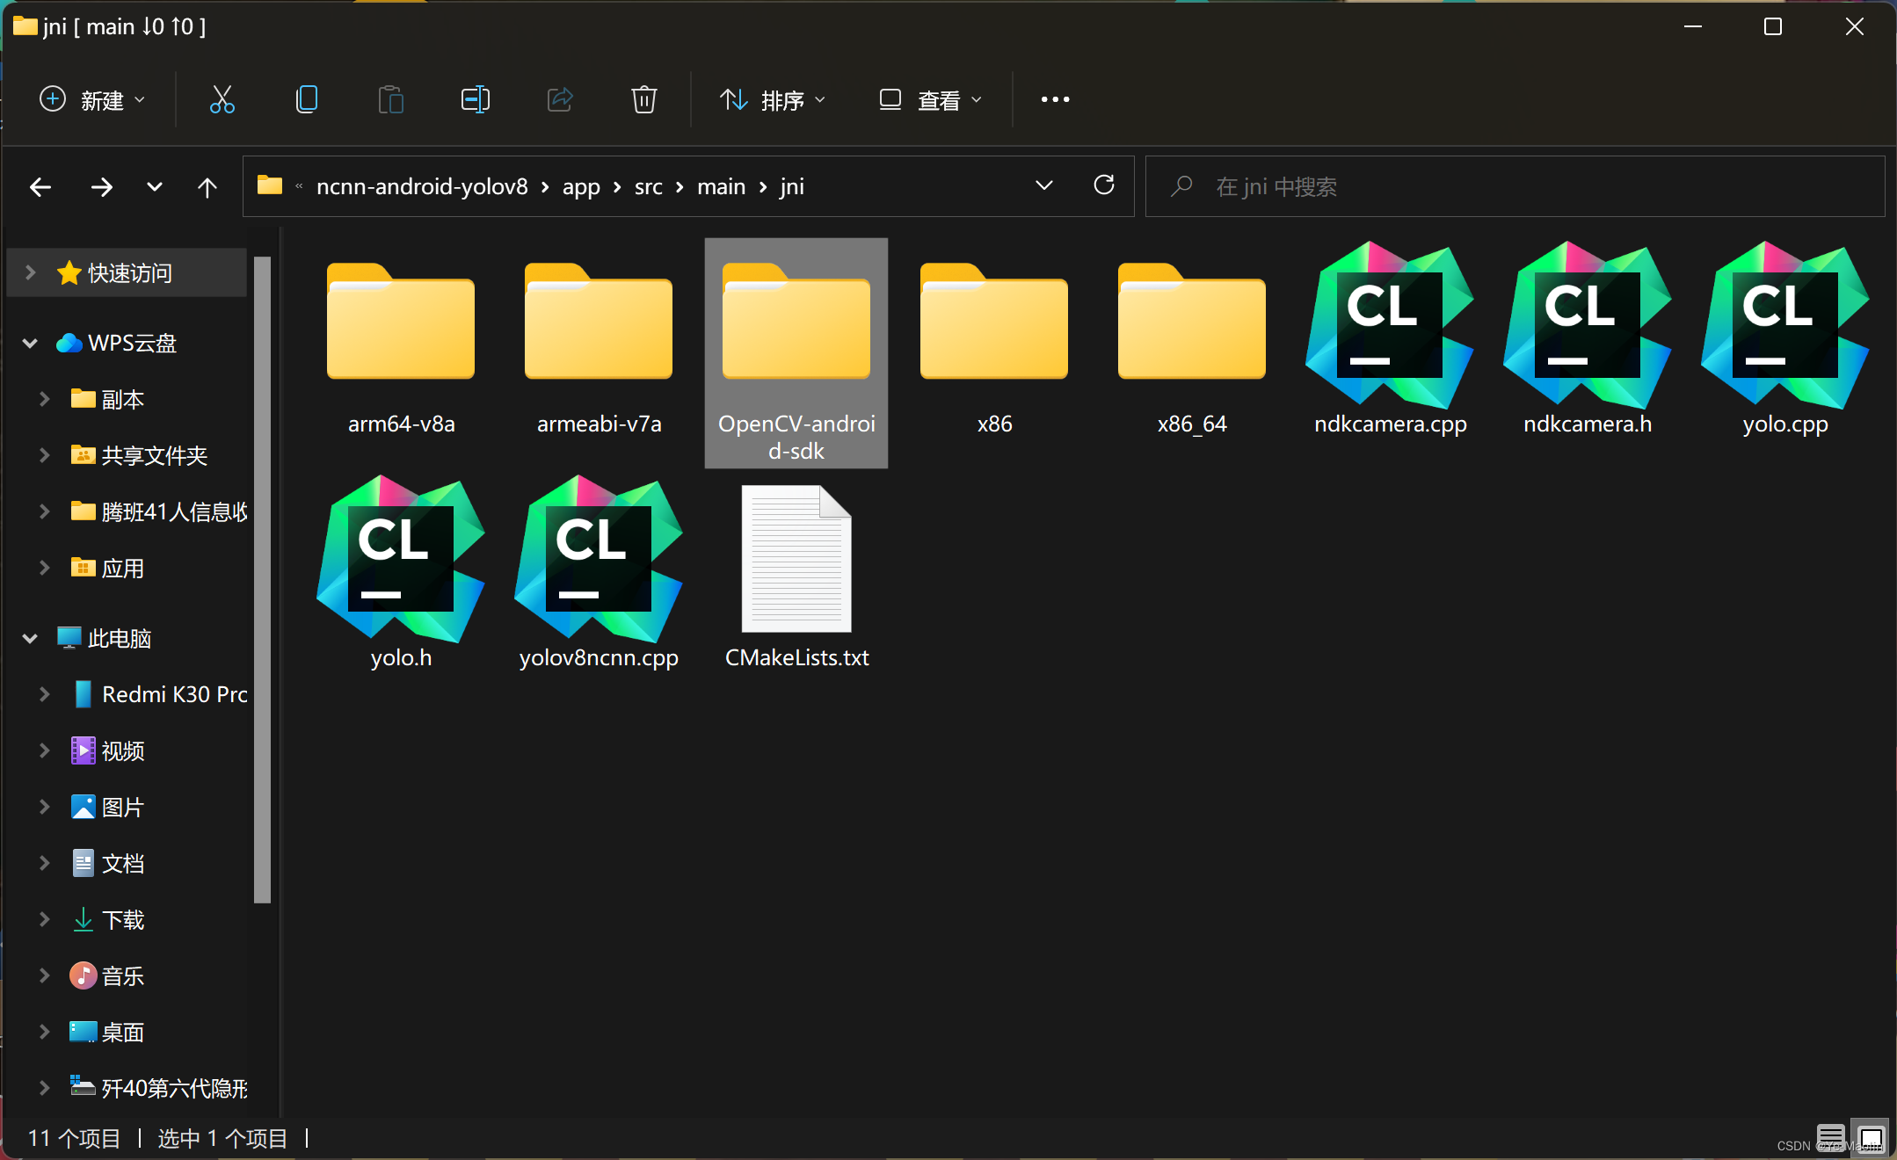
Task: Expand the 下载 node
Action: pyautogui.click(x=45, y=919)
